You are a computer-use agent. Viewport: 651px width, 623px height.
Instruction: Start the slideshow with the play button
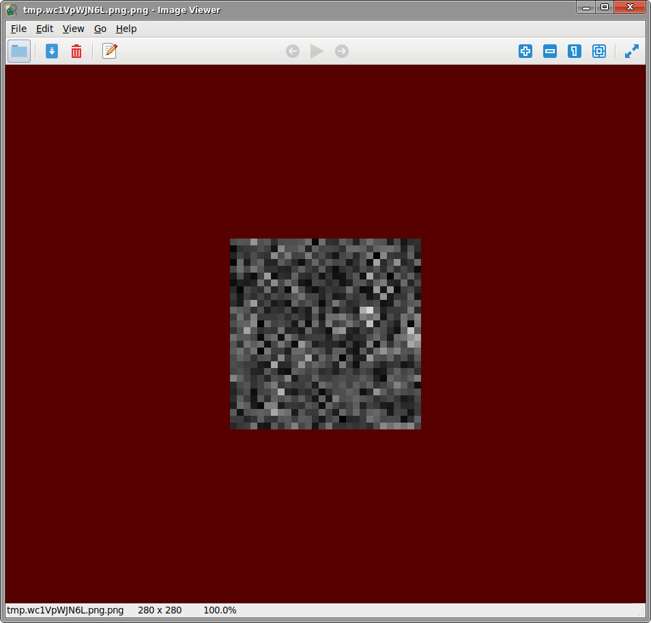[317, 51]
